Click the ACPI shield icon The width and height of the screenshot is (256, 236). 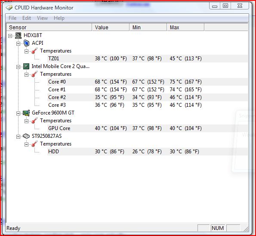tap(26, 43)
